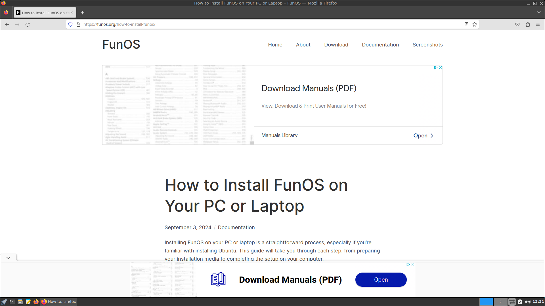Bookmark this page with the star icon
This screenshot has height=306, width=545.
474,24
